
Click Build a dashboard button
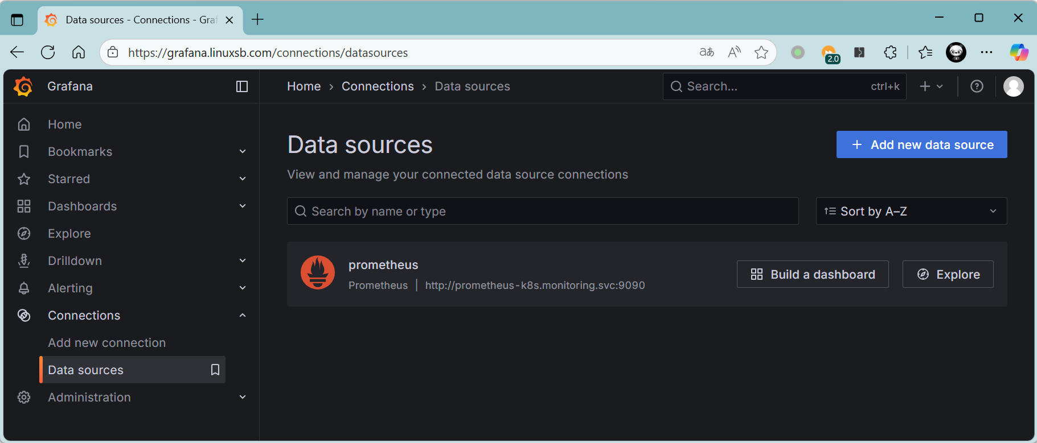[812, 274]
